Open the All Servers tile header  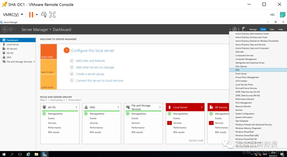coord(218,107)
